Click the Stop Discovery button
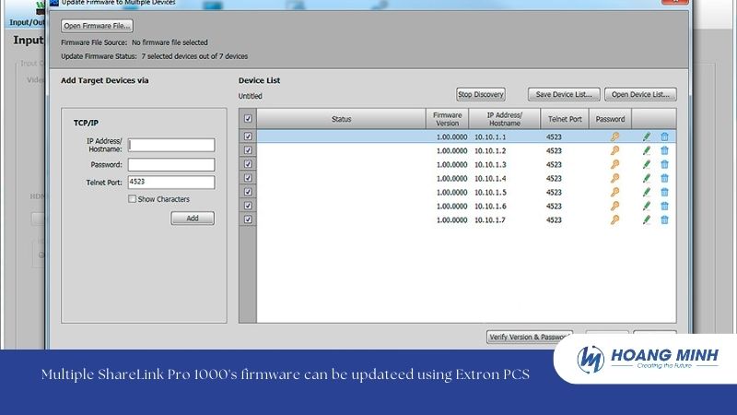The height and width of the screenshot is (415, 737). (x=480, y=95)
